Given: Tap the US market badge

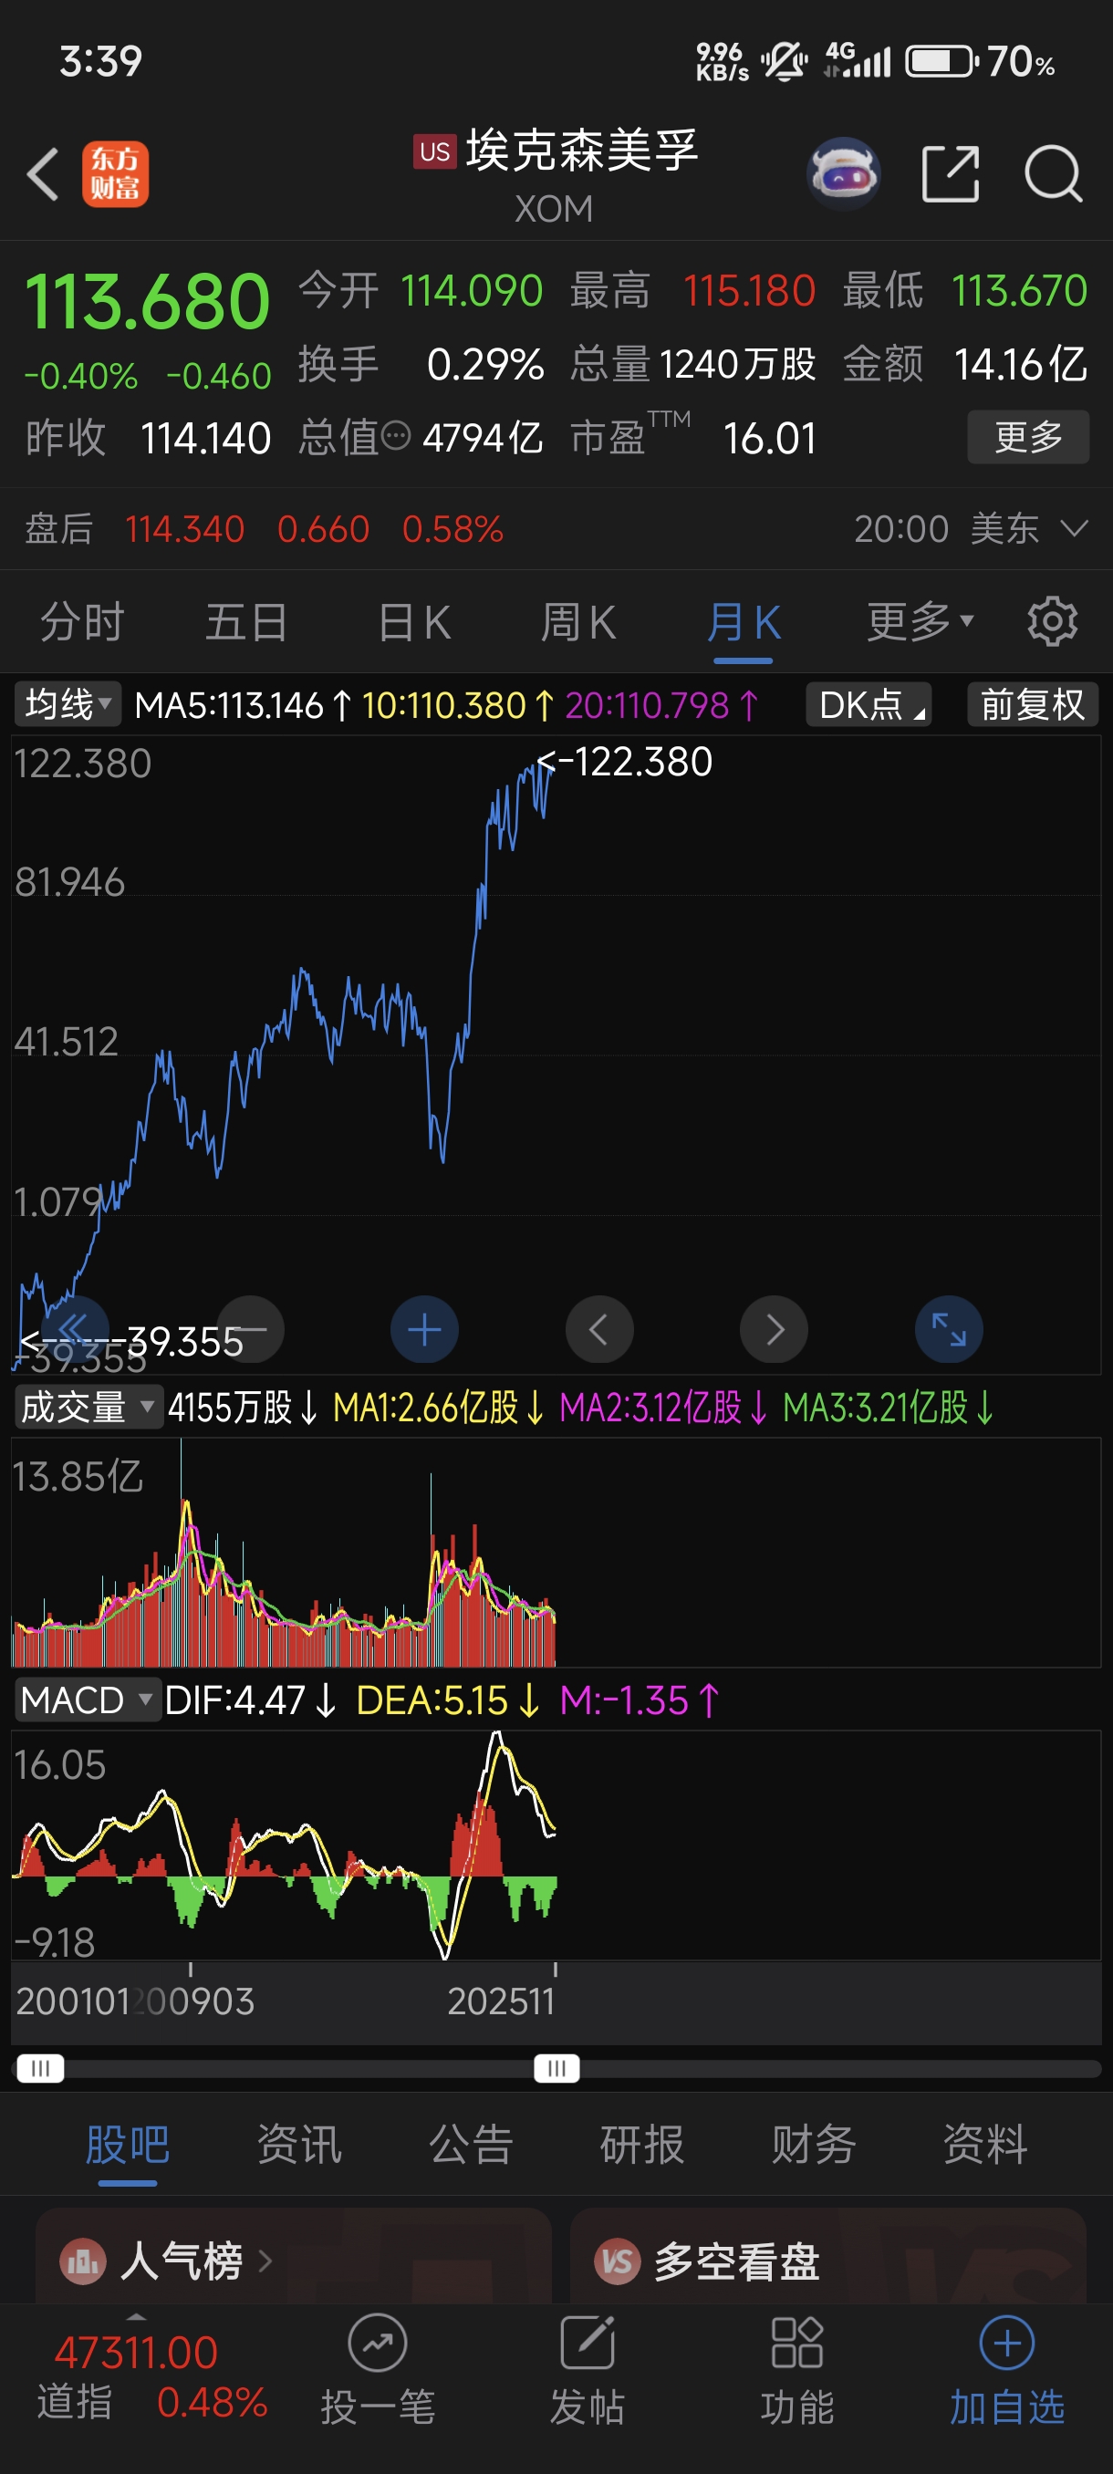Looking at the screenshot, I should (434, 151).
